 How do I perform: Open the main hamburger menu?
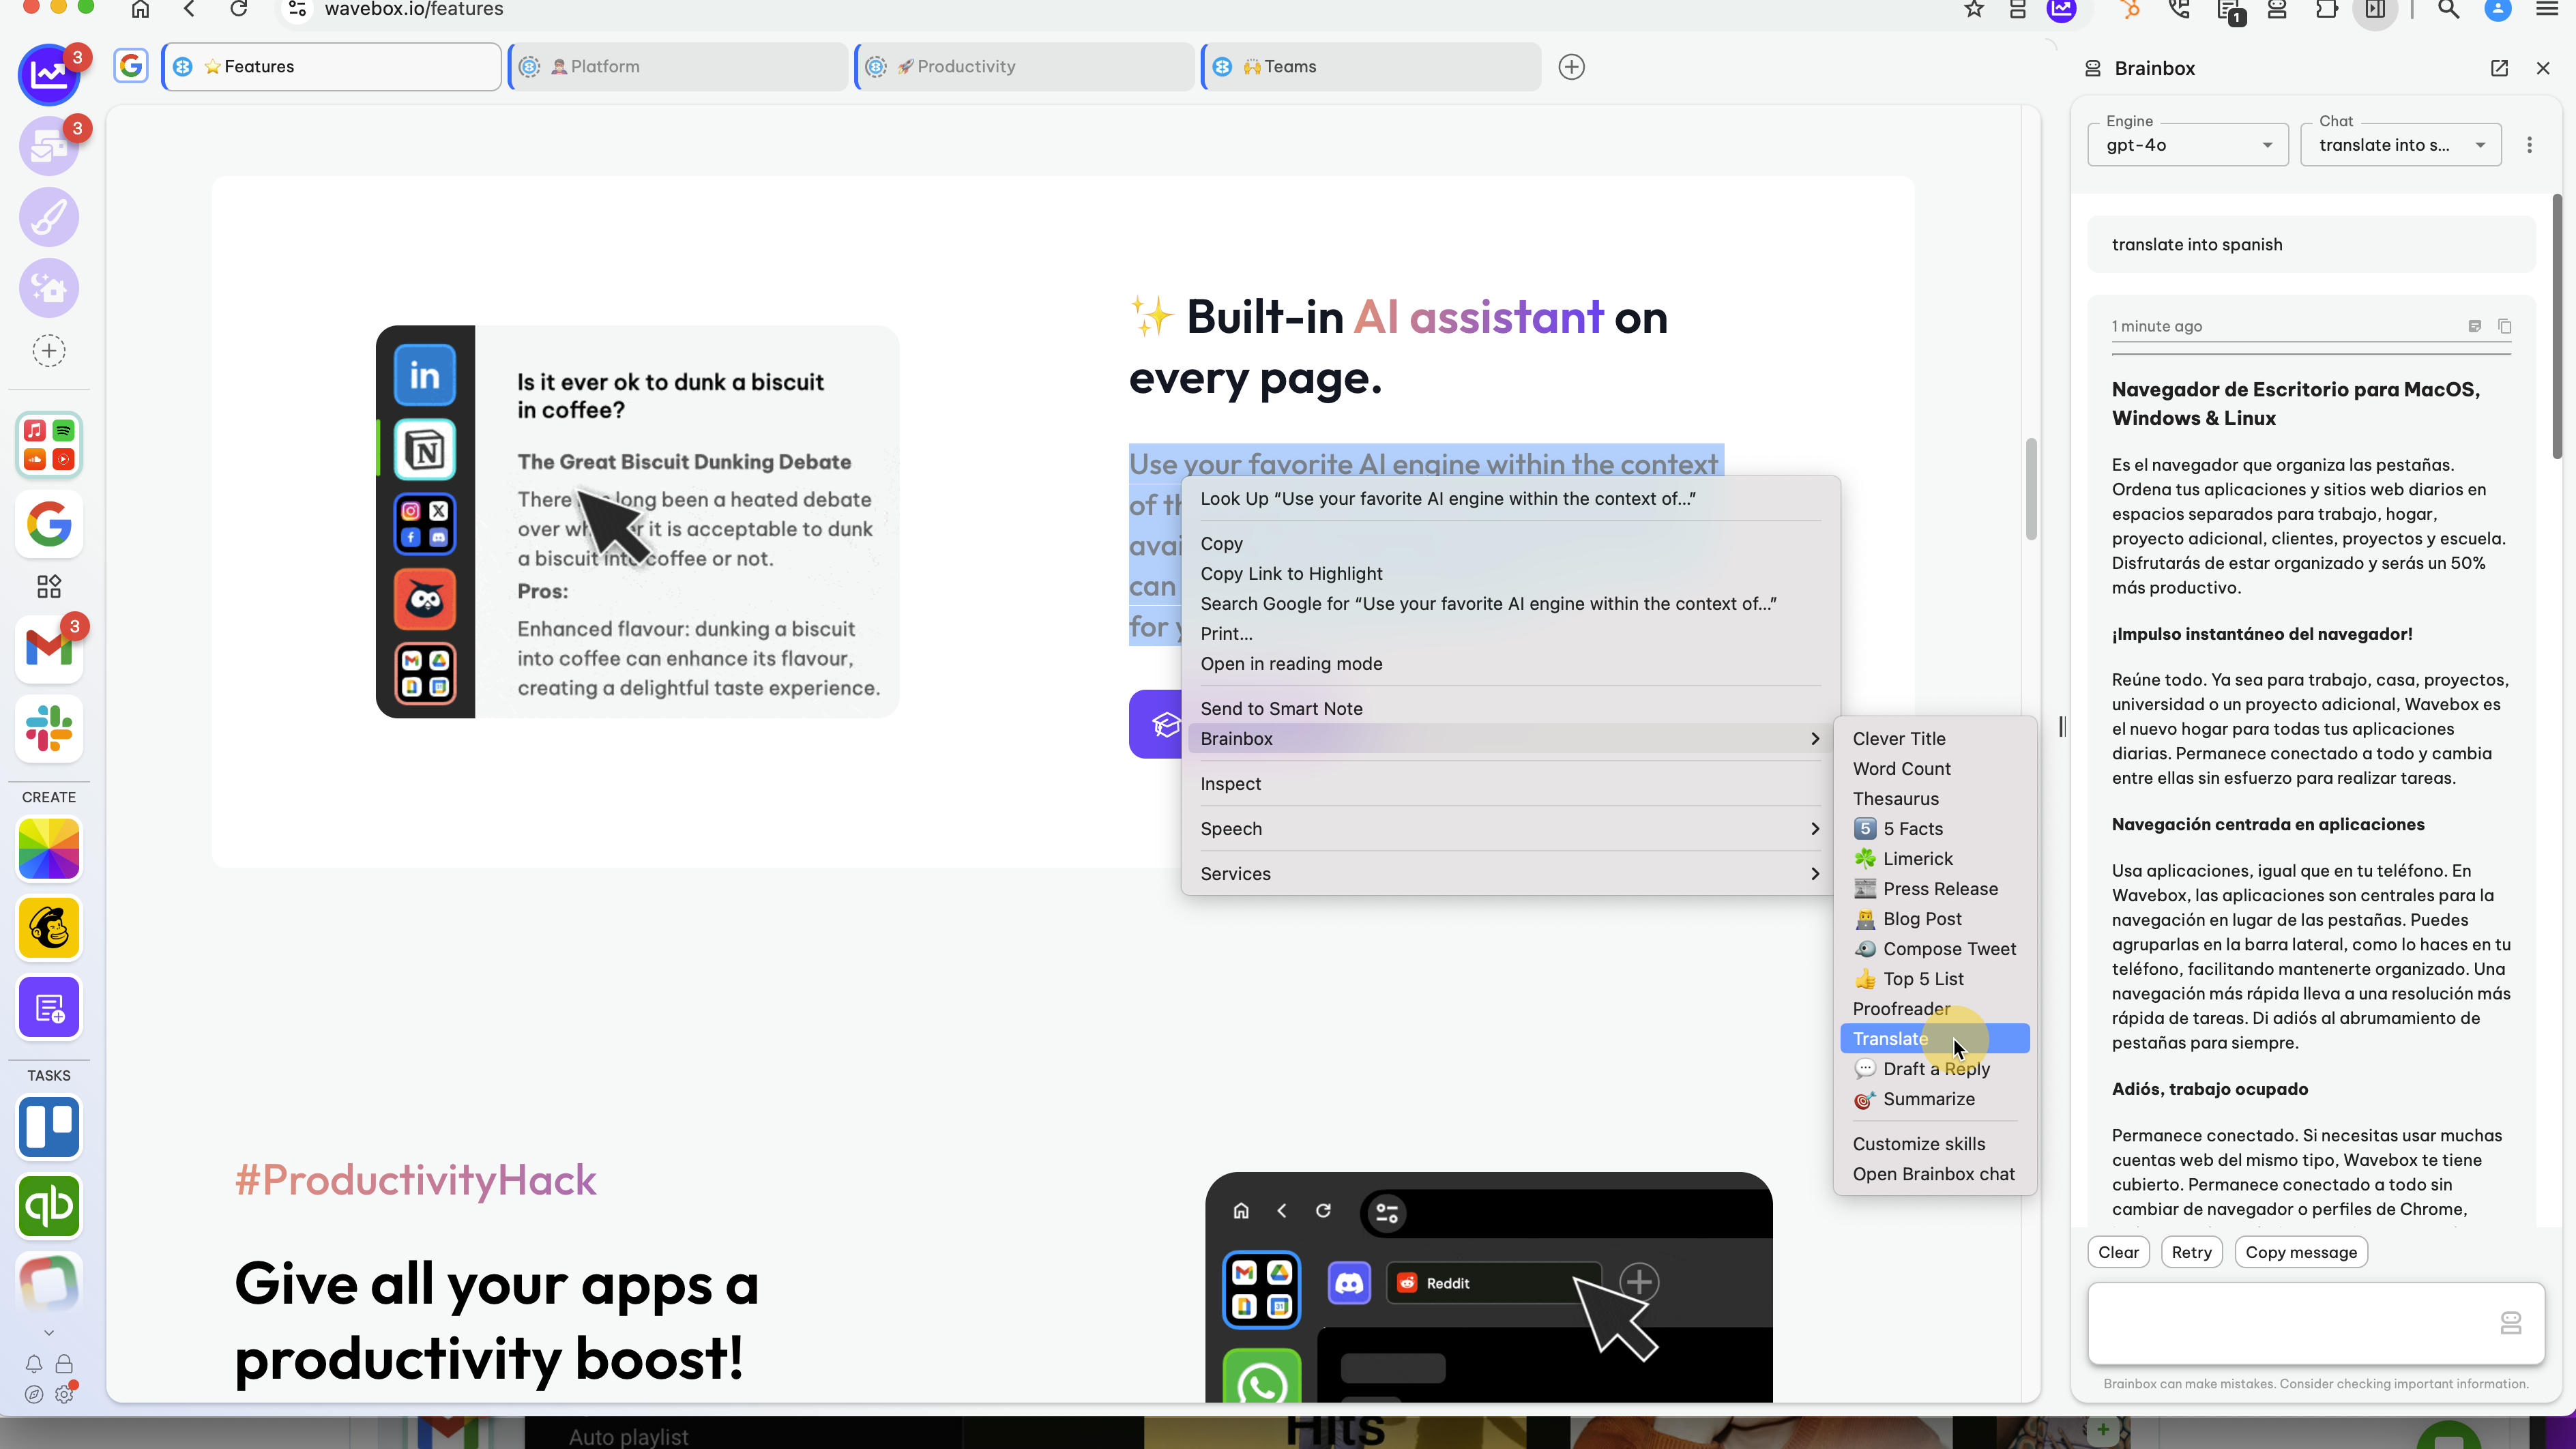pos(2548,10)
